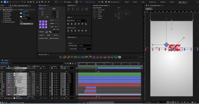Enable the Auto-Open Panel checkbox
The height and width of the screenshot is (104, 199).
[109, 2]
